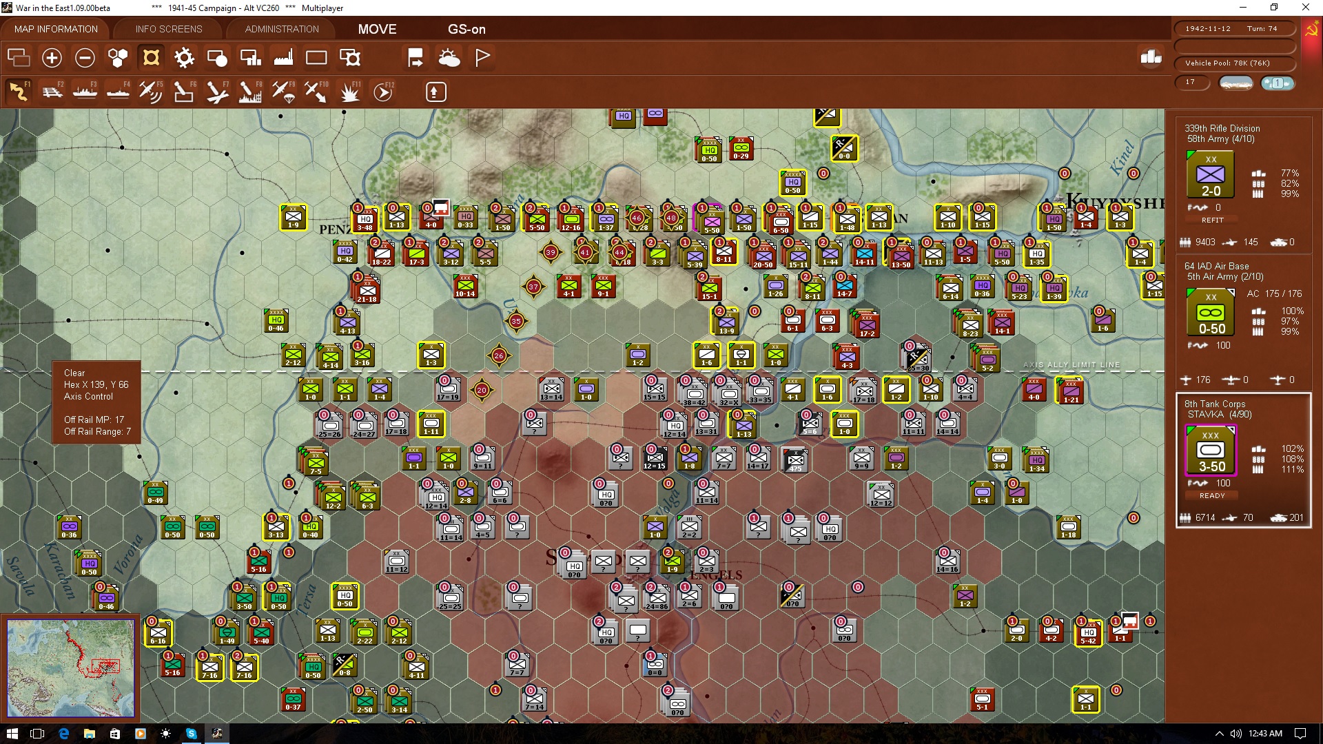
Task: Zoom in the map with plus icon
Action: (x=52, y=58)
